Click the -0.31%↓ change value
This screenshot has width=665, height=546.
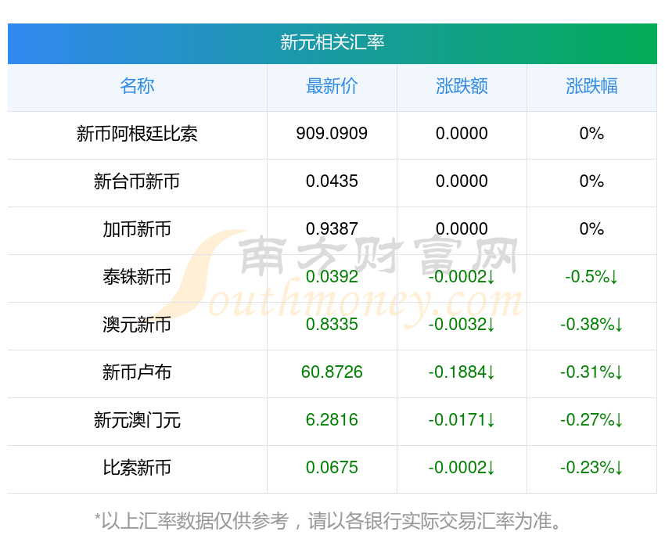591,372
